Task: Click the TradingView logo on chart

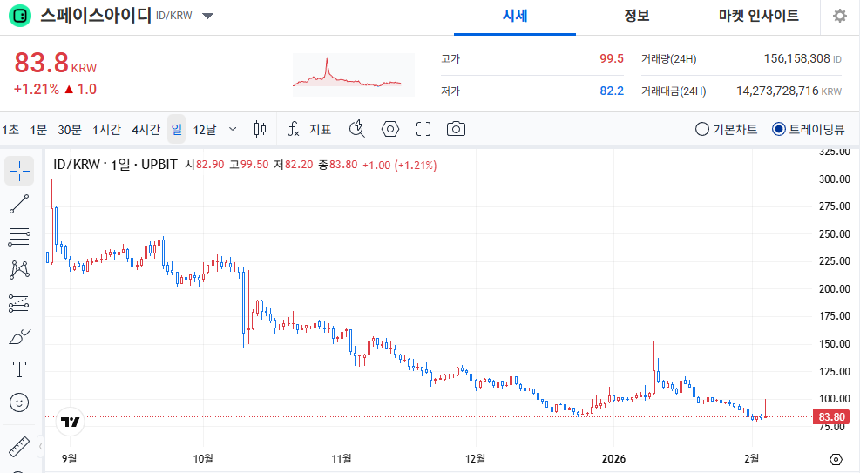Action: pos(70,422)
